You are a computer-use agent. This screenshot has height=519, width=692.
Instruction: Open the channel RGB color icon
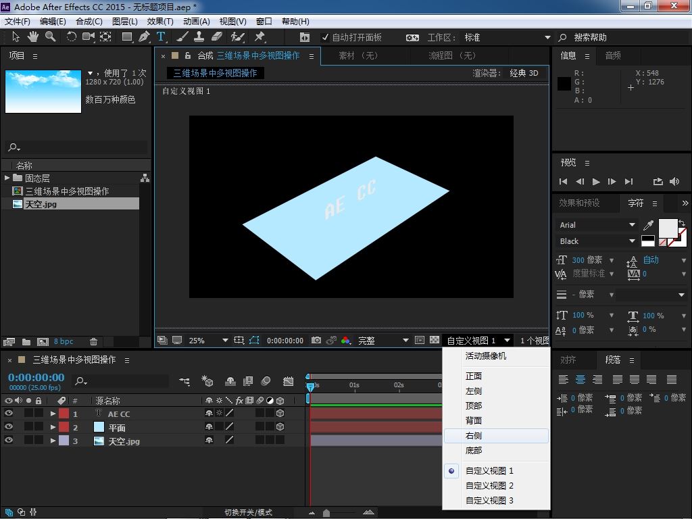345,341
